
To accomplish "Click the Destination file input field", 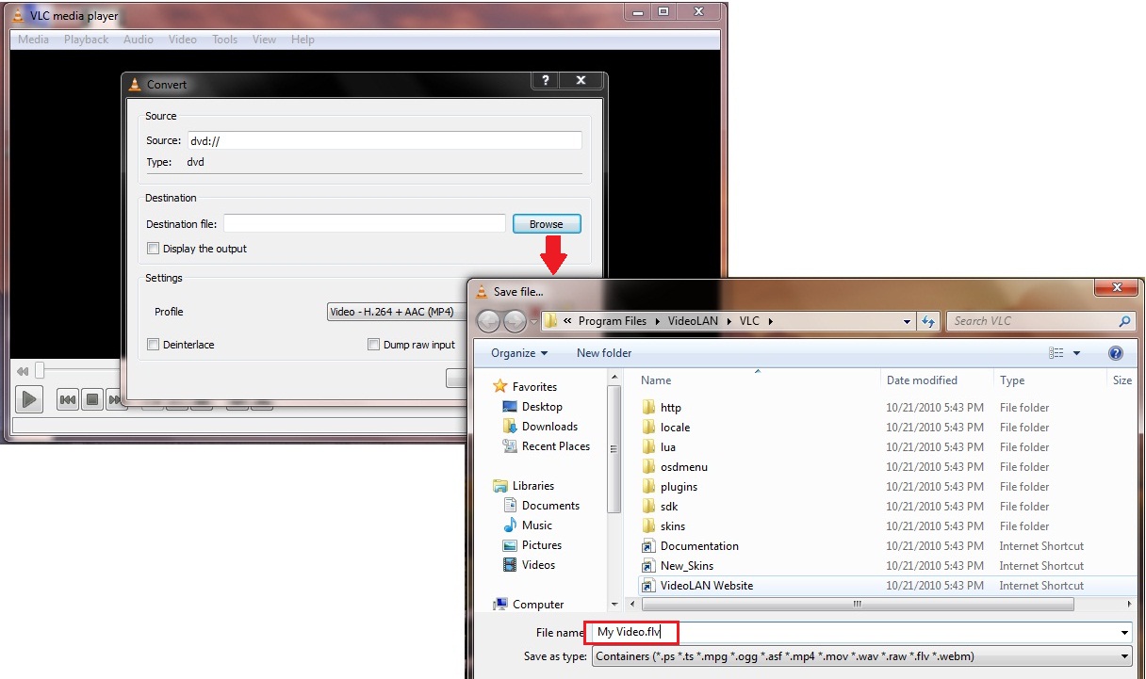I will point(365,224).
